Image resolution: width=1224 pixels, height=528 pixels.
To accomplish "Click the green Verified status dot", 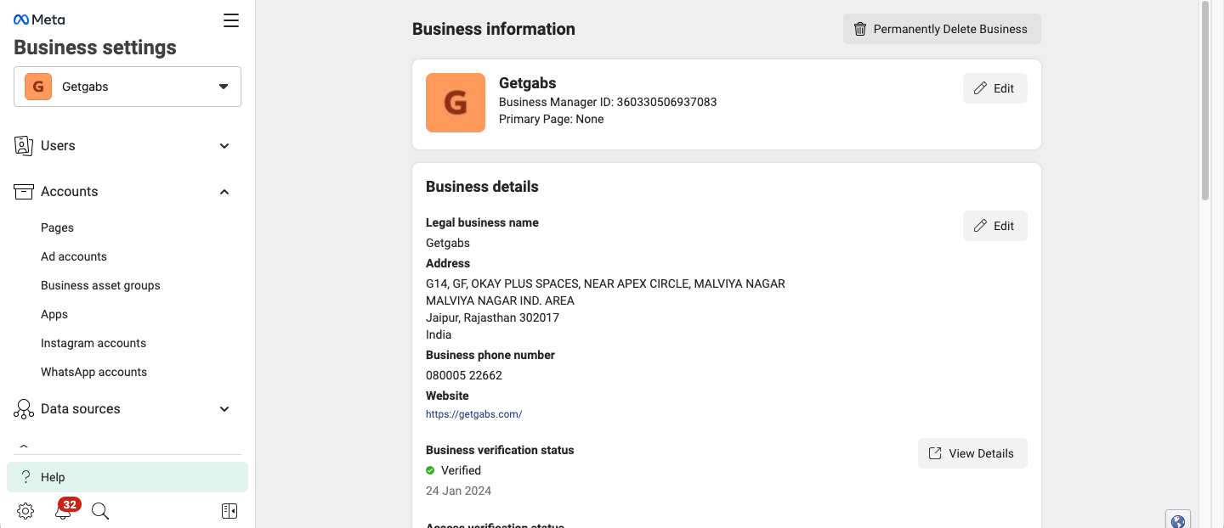I will click(430, 470).
